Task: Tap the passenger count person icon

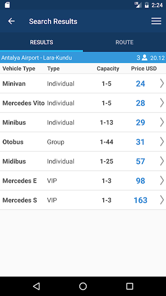Action: tap(144, 57)
